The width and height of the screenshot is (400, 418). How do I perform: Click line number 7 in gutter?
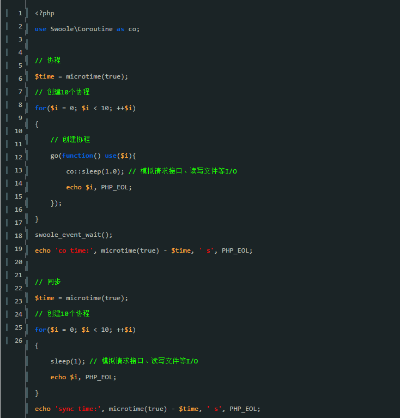point(20,92)
